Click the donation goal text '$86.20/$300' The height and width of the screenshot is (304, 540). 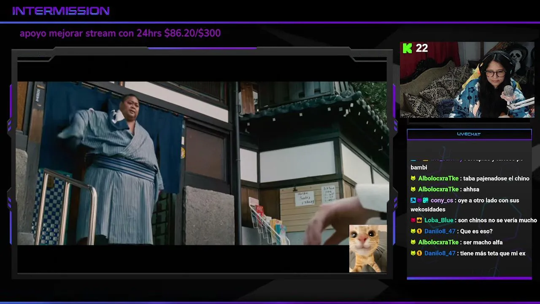(x=192, y=33)
